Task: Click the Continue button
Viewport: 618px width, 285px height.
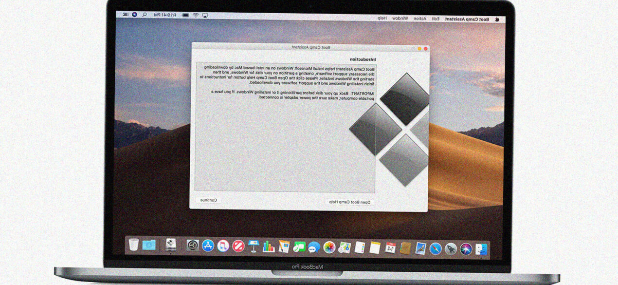Action: tap(208, 199)
